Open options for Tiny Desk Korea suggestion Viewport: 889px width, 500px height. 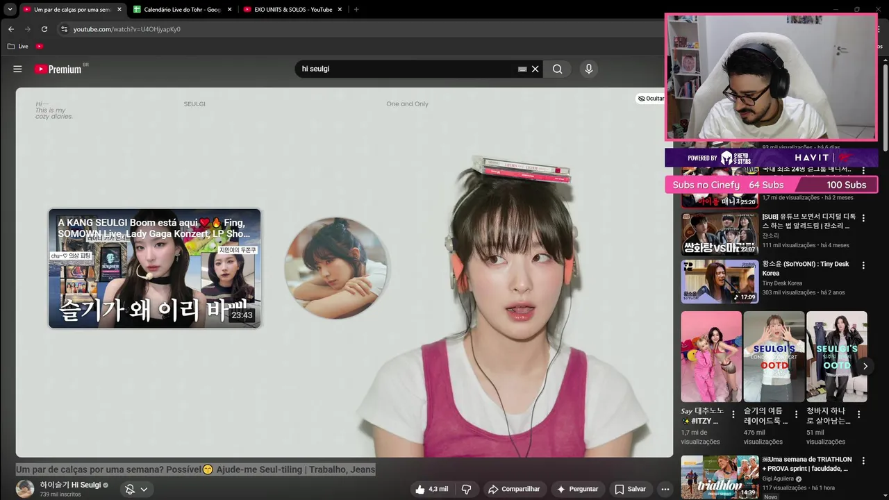click(863, 265)
